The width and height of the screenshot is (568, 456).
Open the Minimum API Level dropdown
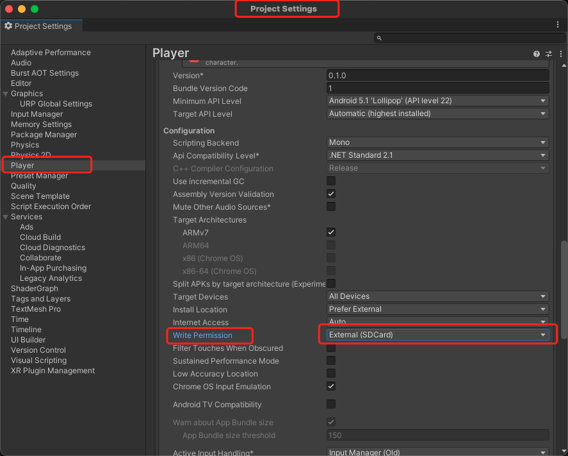pos(437,101)
